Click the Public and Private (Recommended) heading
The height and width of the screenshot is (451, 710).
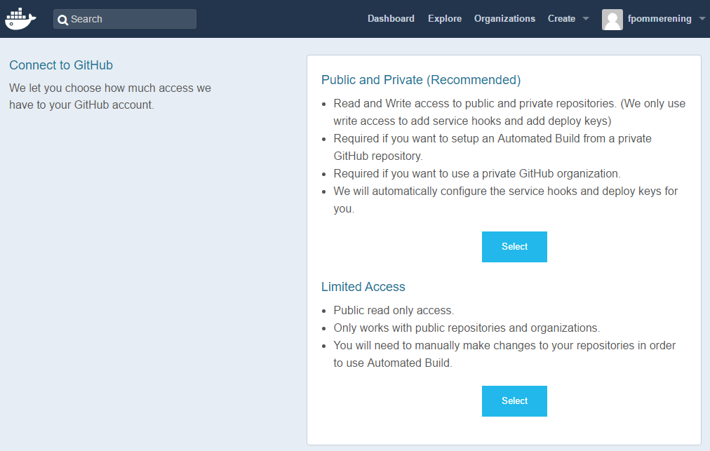(421, 80)
